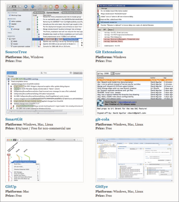Click the green Add icon in SourceTree

click(x=51, y=7)
